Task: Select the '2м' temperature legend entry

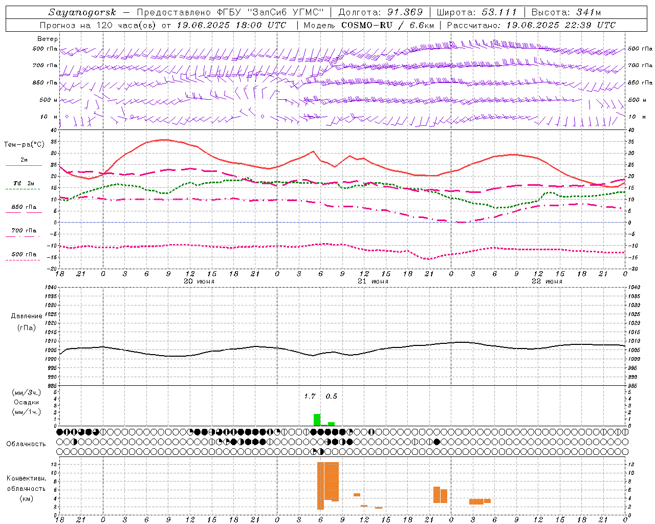Action: tap(24, 160)
